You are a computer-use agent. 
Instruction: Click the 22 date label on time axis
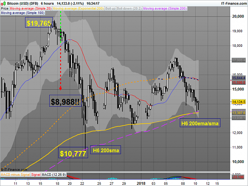[82, 184]
